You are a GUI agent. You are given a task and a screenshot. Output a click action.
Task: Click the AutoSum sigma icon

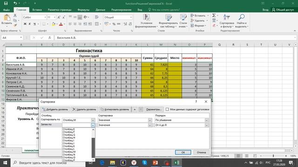tap(214, 15)
